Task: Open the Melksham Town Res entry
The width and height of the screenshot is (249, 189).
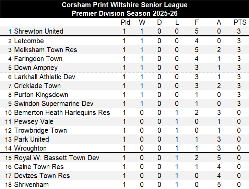Action: 45,50
